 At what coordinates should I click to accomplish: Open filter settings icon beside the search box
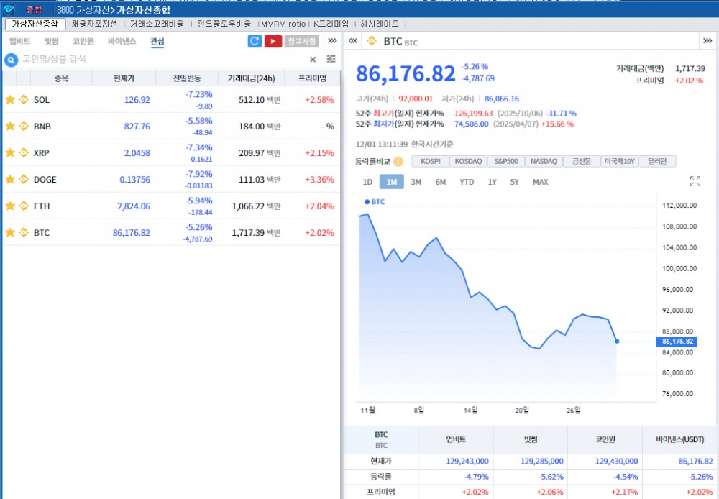pyautogui.click(x=331, y=59)
